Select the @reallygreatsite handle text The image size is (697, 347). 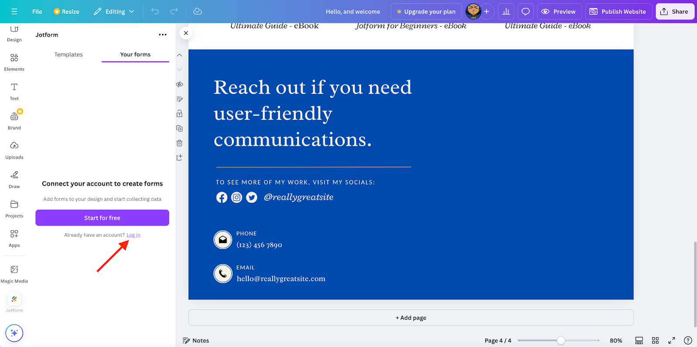pyautogui.click(x=299, y=197)
